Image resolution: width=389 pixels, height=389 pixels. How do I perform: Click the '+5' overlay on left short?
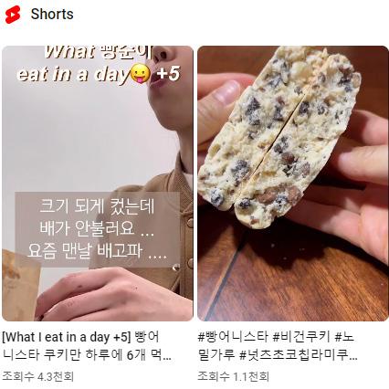(168, 73)
